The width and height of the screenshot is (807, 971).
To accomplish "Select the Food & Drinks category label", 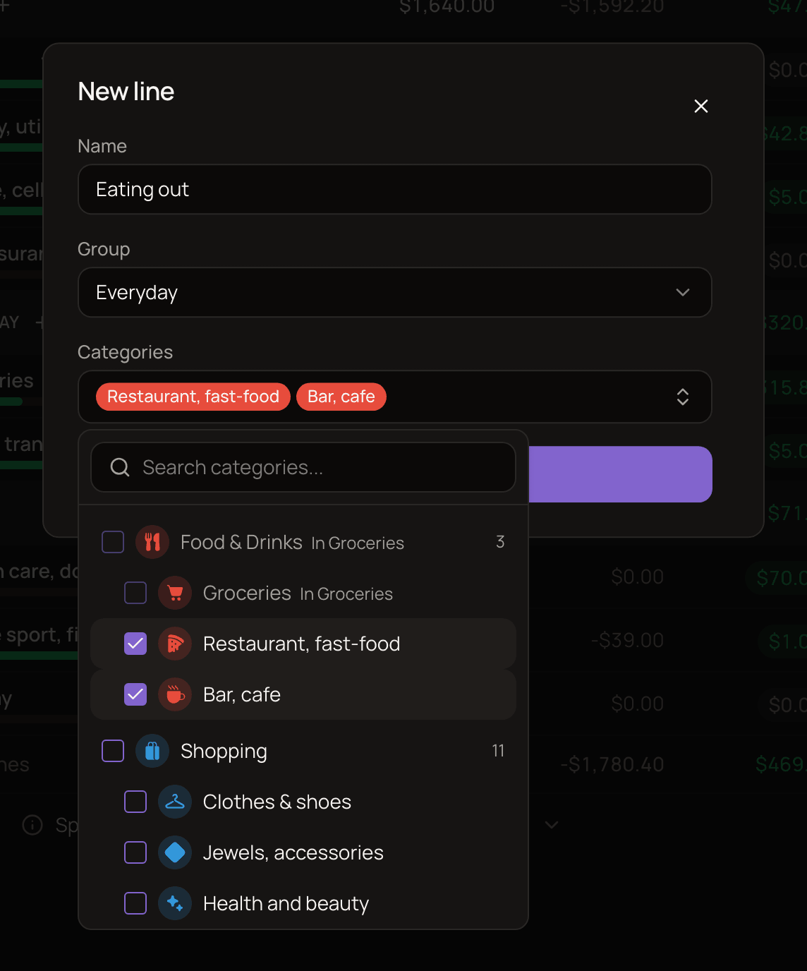I will point(241,542).
